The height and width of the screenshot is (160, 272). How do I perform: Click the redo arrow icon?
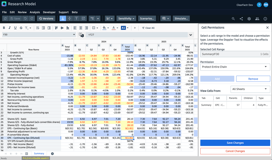[32, 18]
